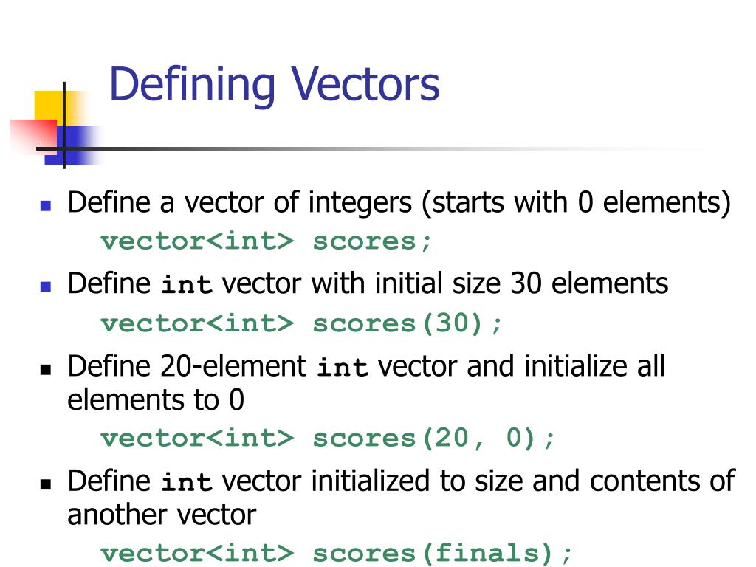Click the code line 'vector<int> scores;'
The image size is (756, 567).
266,241
